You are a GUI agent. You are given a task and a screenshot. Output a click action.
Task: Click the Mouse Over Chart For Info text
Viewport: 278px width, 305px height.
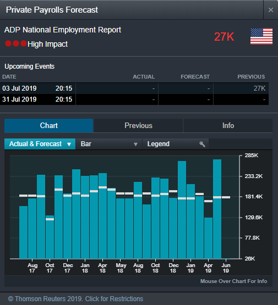(x=233, y=281)
